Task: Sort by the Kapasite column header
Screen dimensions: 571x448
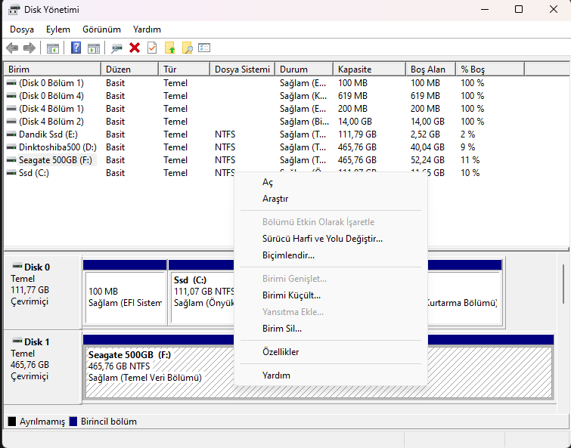Action: pyautogui.click(x=369, y=69)
